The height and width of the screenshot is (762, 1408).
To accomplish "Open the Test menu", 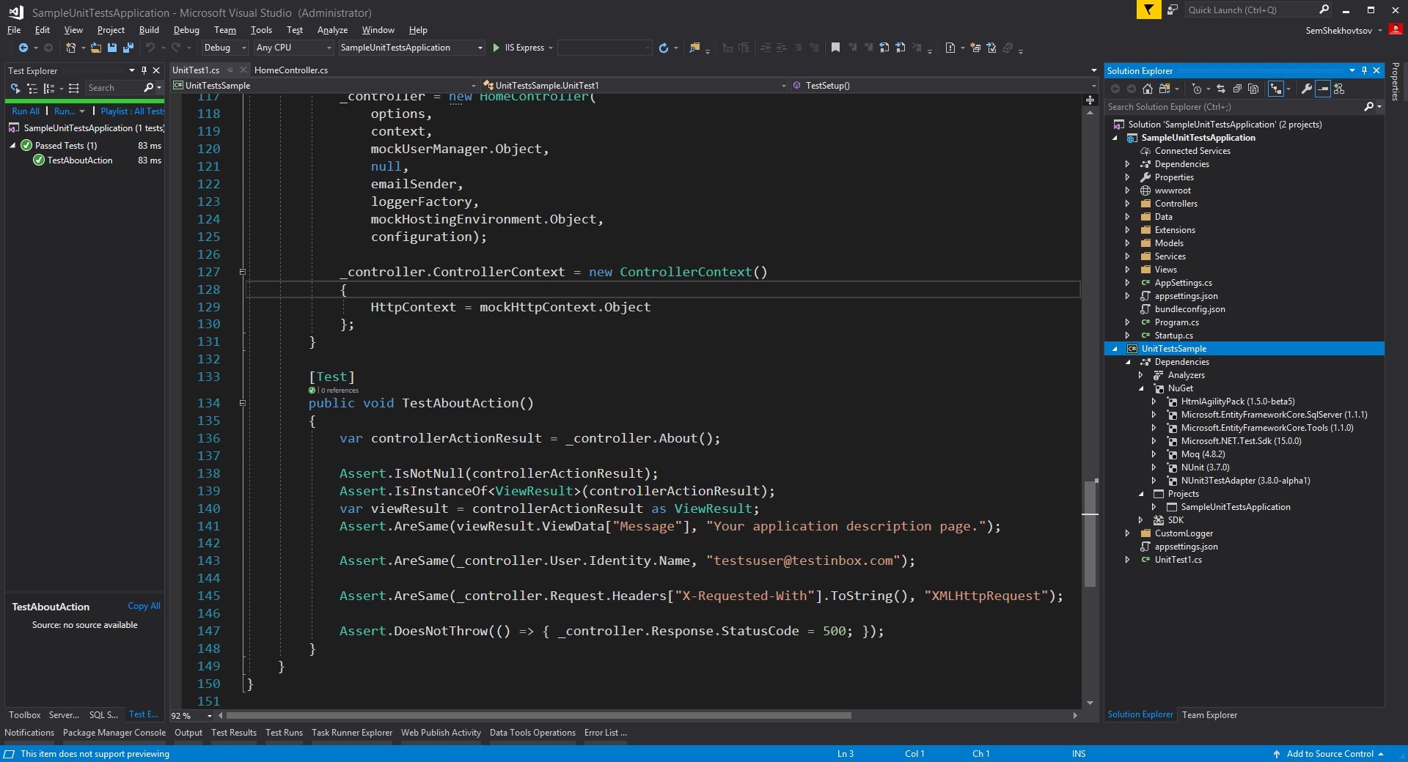I will coord(295,30).
